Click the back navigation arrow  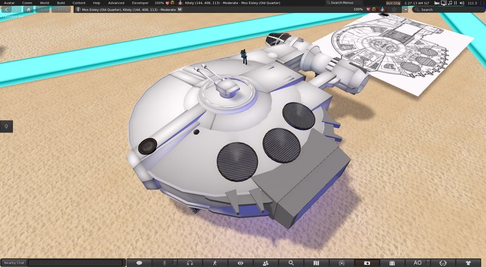6,10
